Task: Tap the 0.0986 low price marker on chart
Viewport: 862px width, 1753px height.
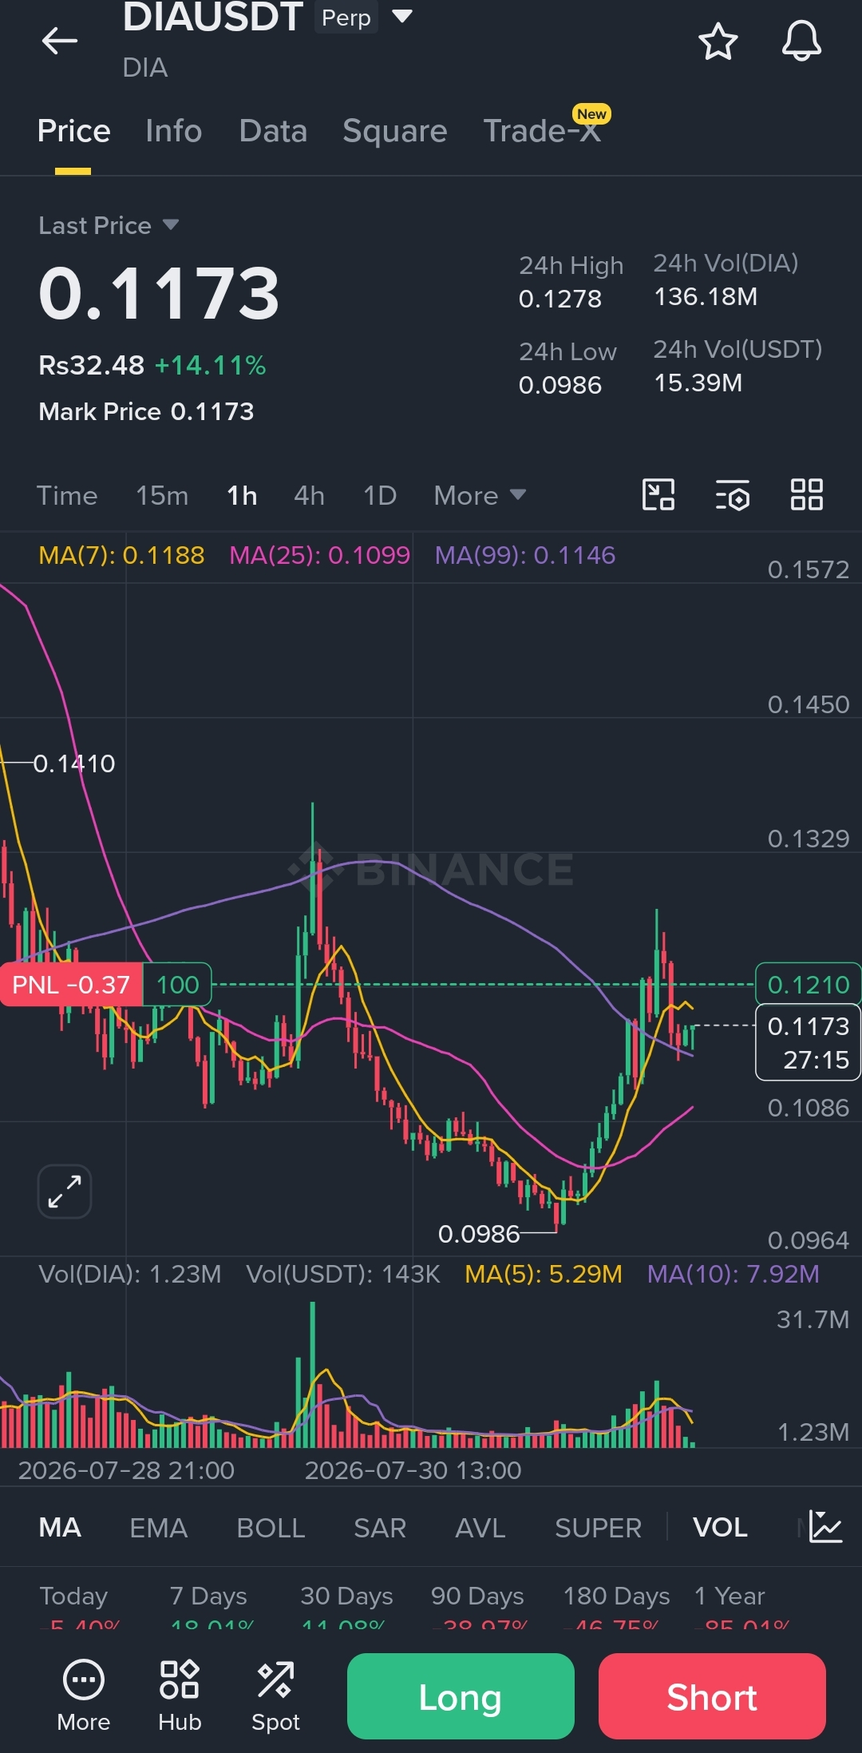Action: point(479,1234)
